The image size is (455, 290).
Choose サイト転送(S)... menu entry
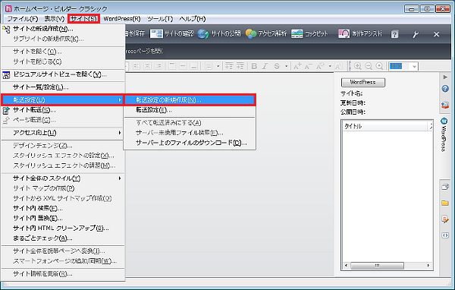tap(63, 110)
